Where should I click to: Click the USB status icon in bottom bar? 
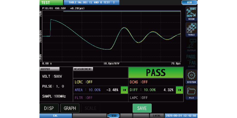click(x=113, y=116)
